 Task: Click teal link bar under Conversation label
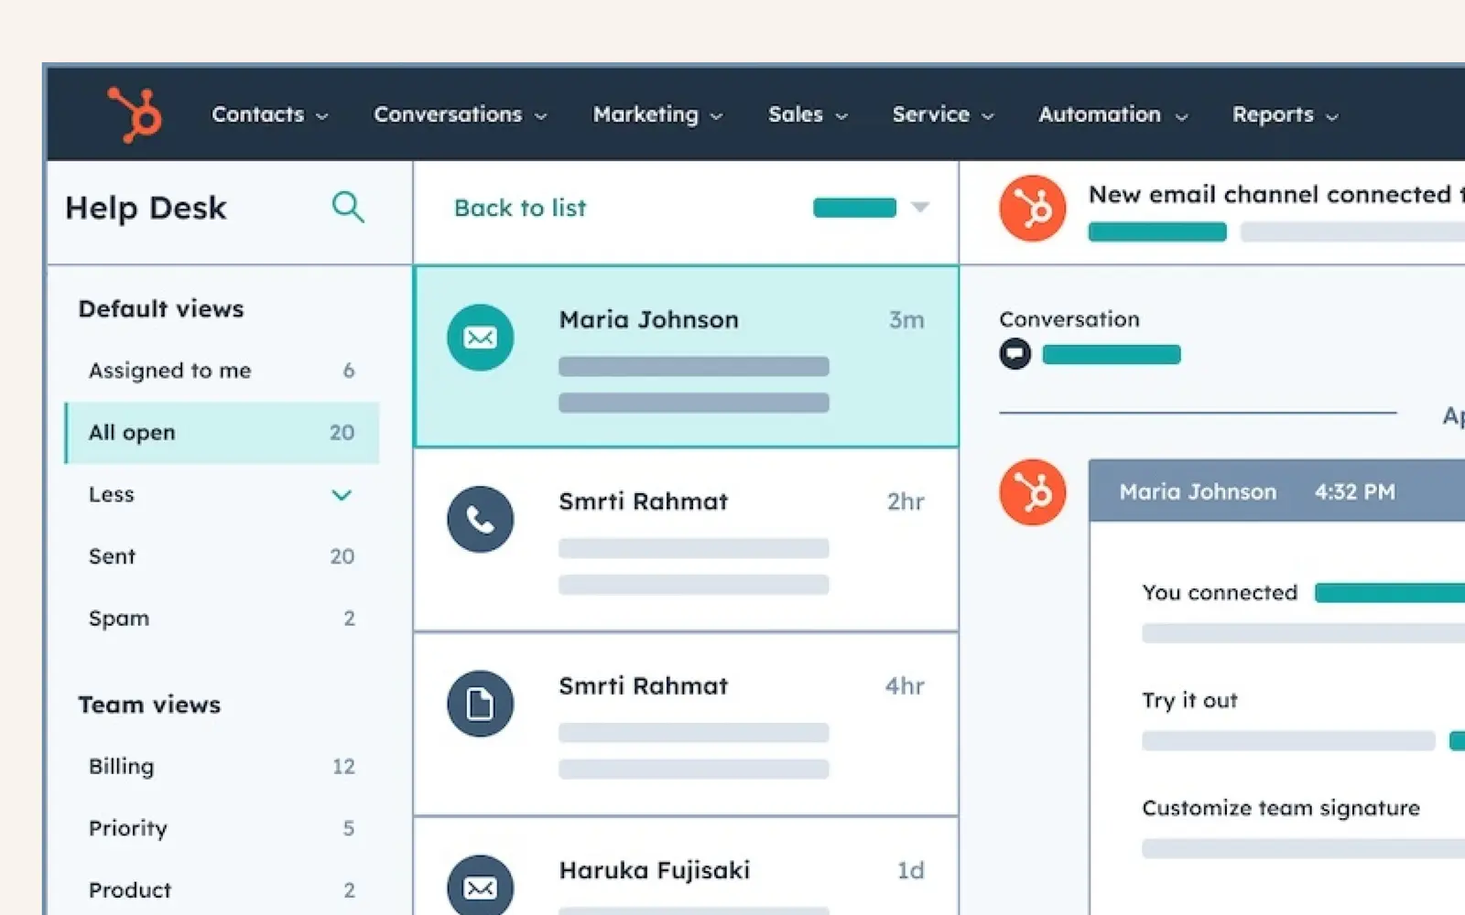coord(1112,354)
